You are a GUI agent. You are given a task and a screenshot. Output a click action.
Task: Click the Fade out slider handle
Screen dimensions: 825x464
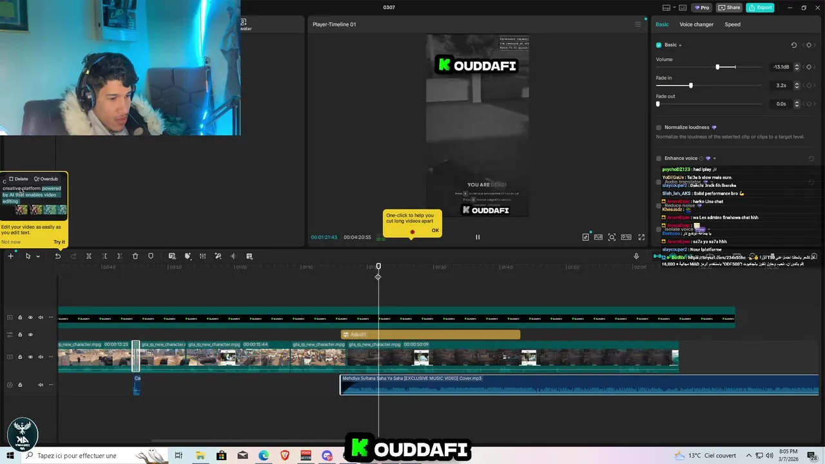pyautogui.click(x=658, y=104)
